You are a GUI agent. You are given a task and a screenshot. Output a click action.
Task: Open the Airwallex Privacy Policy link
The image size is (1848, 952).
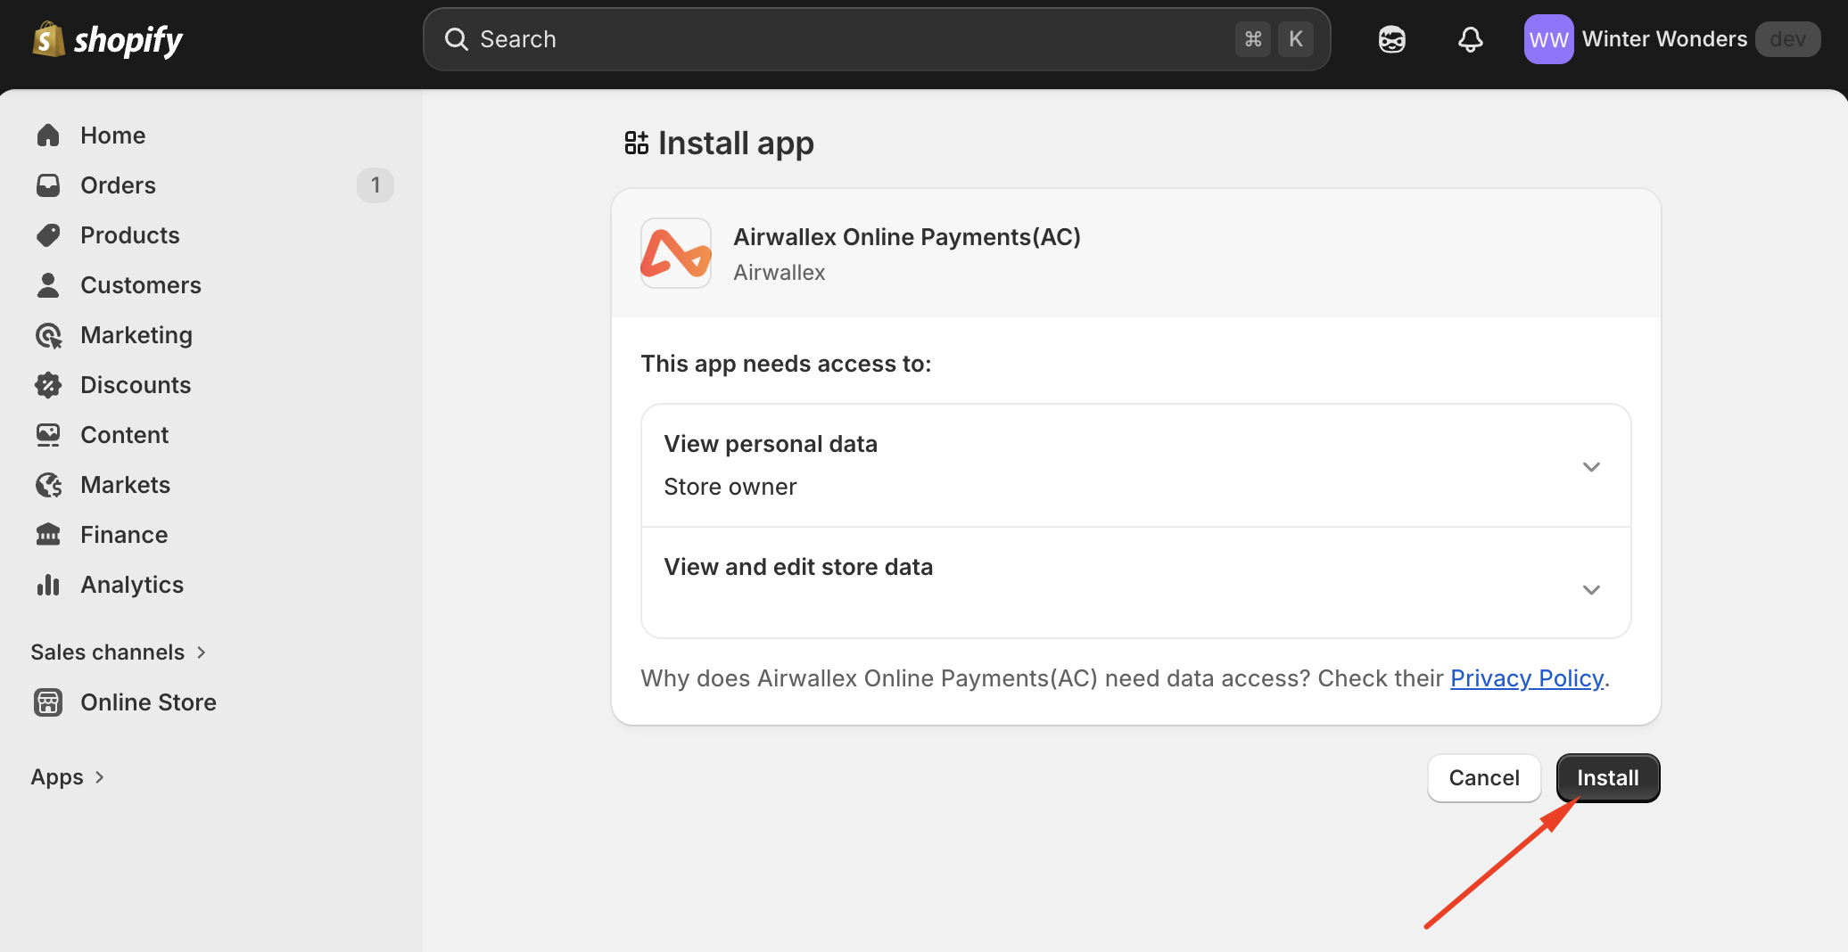coord(1527,678)
